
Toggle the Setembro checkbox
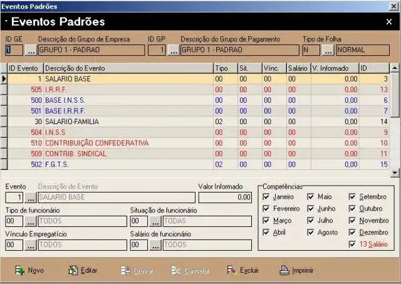[x=352, y=196]
